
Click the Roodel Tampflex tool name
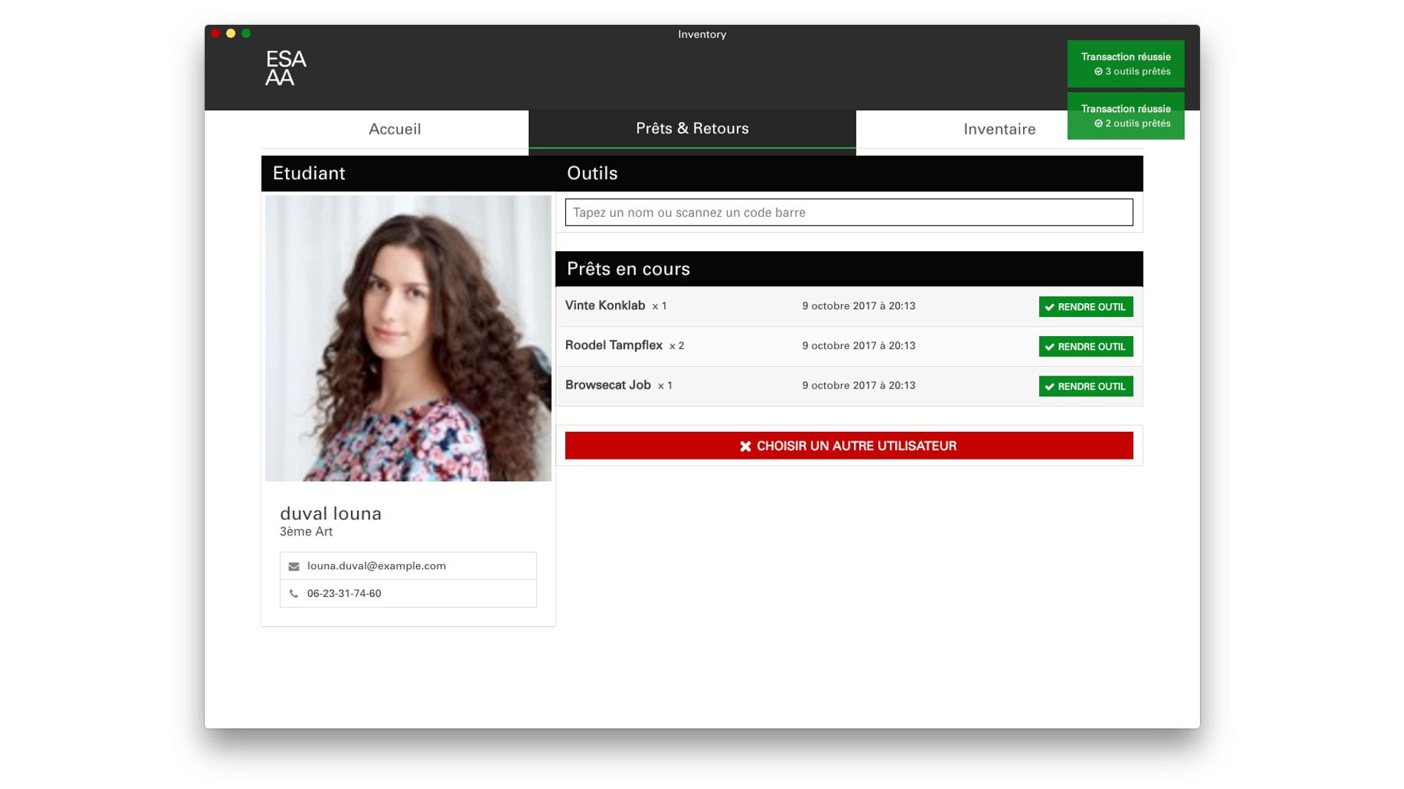click(614, 346)
